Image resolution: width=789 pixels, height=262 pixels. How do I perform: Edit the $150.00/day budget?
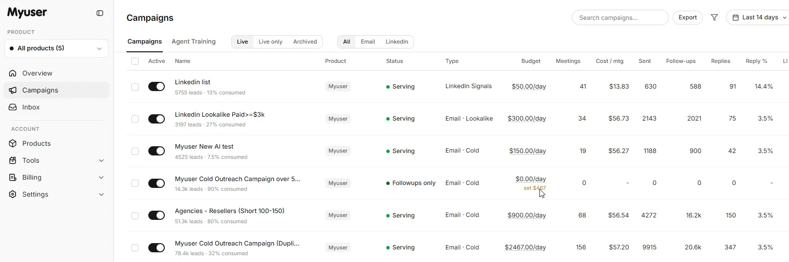point(527,151)
